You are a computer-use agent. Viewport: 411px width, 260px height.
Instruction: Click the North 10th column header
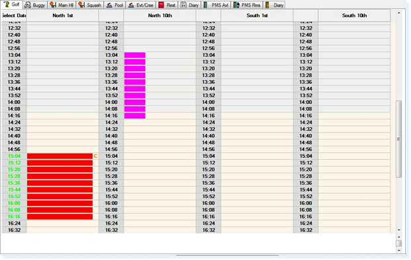pyautogui.click(x=160, y=15)
